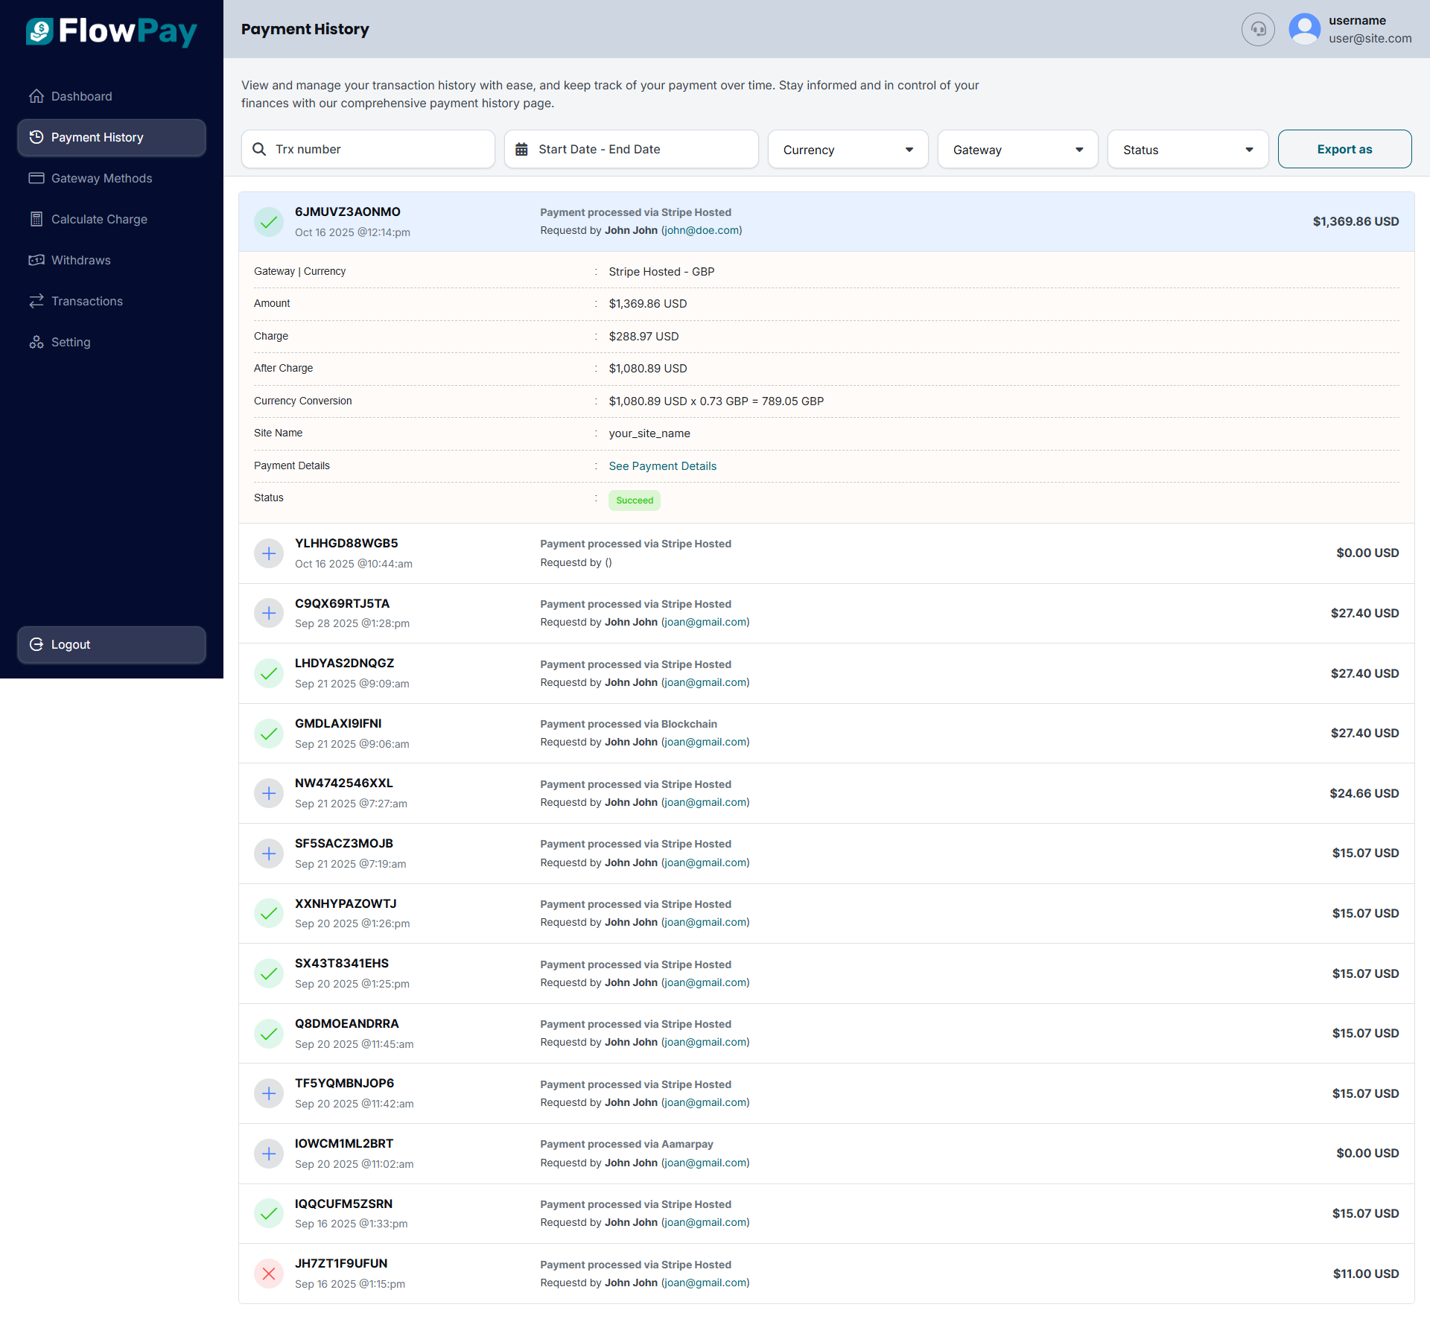
Task: Go to Gateway Methods in sidebar
Action: 101,179
